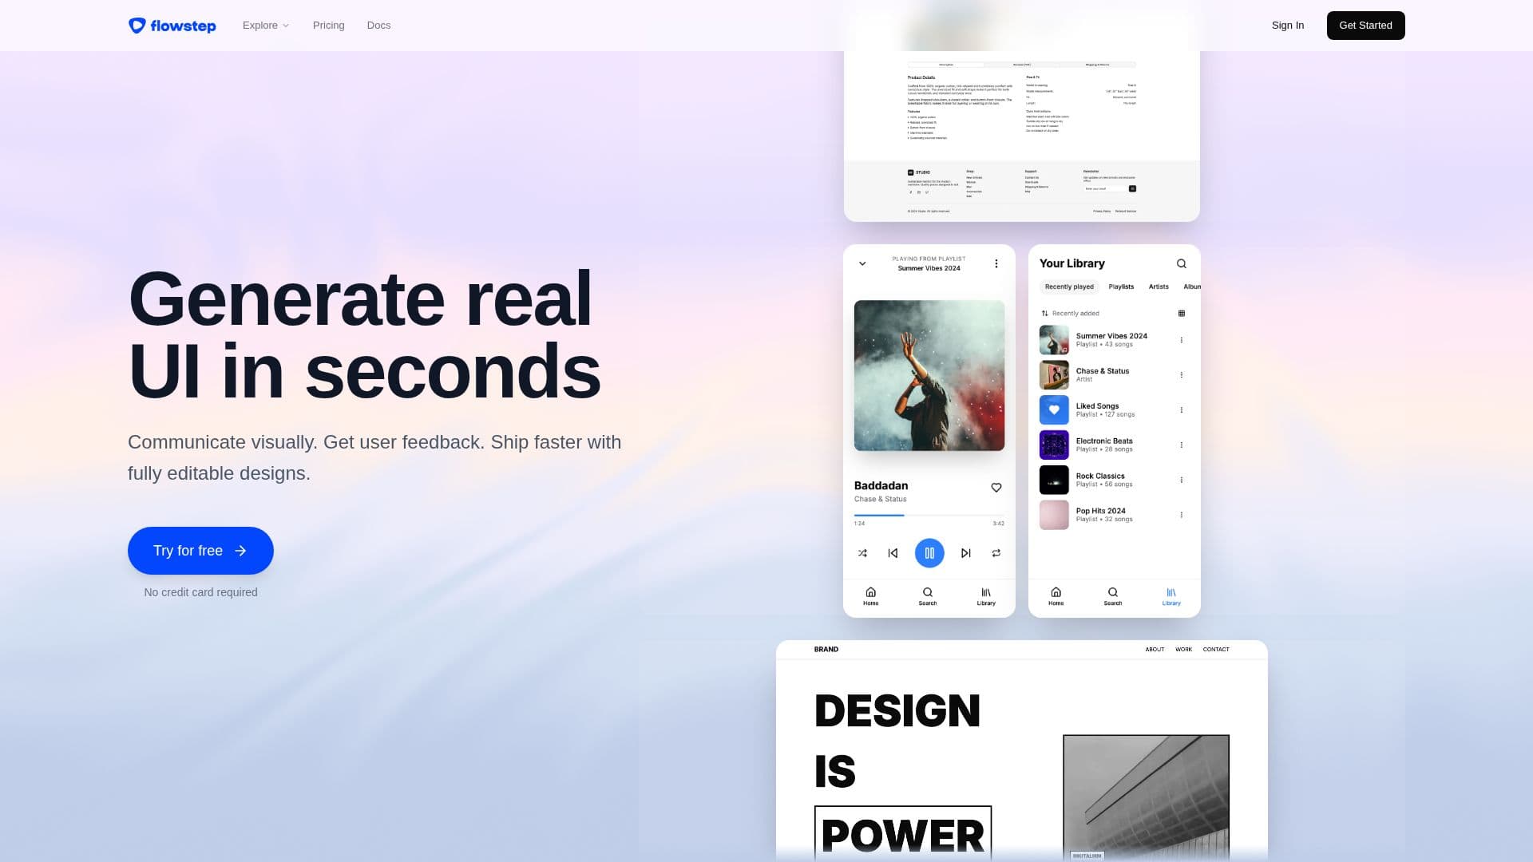The image size is (1533, 862).
Task: Click WORK in the brand page nav
Action: pos(1183,650)
